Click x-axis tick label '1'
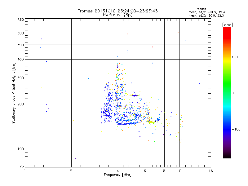Viewport: 248px width, 186px height. 25,171
